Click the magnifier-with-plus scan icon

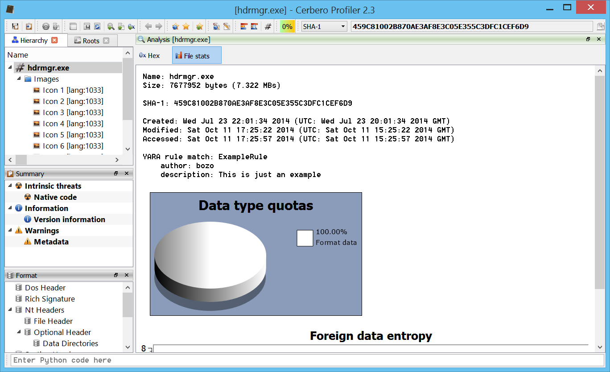click(x=111, y=26)
